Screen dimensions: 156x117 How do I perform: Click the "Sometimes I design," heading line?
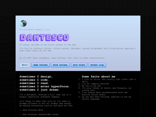(36, 77)
